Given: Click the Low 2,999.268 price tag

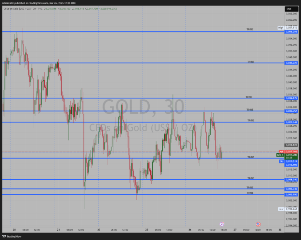Looking at the screenshot, I should coord(288,209).
